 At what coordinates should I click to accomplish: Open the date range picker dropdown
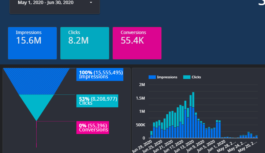click(x=54, y=3)
